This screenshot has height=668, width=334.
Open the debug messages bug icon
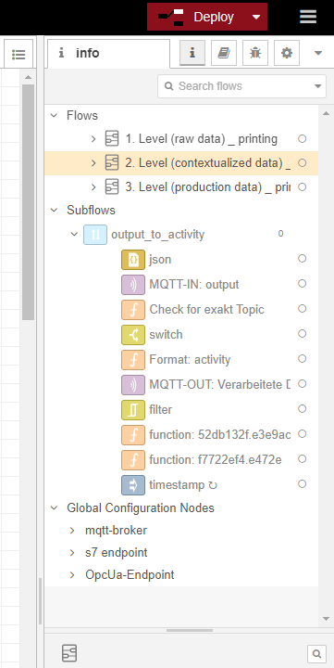point(255,53)
